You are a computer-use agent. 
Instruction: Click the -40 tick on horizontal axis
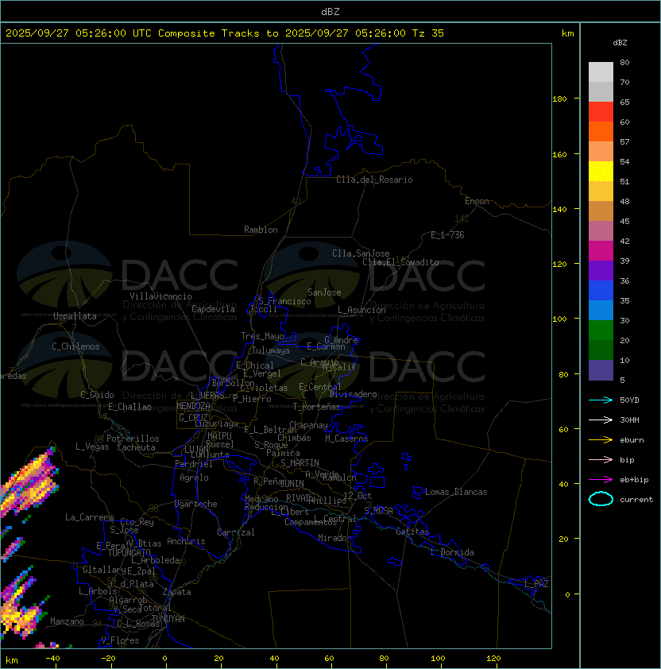coord(53,659)
